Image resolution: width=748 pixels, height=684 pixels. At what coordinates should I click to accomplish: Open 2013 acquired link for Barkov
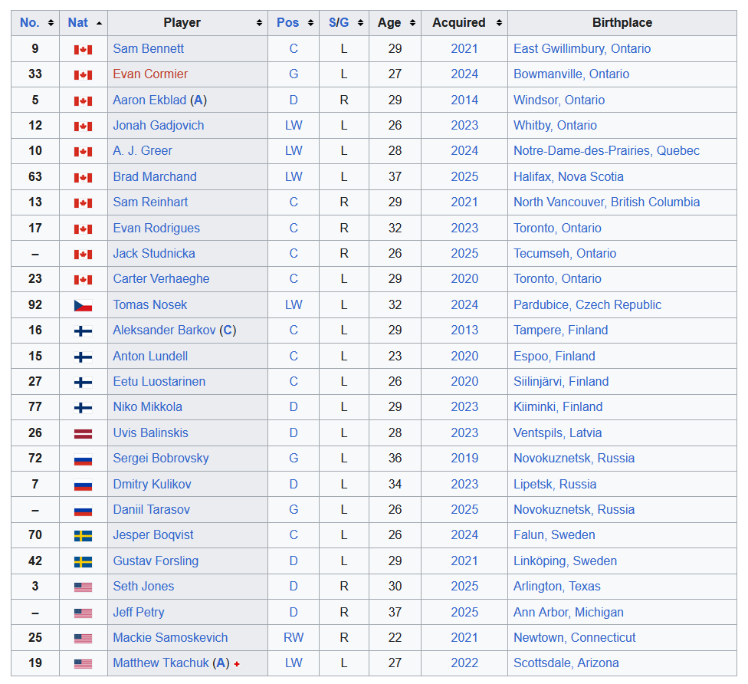click(464, 330)
